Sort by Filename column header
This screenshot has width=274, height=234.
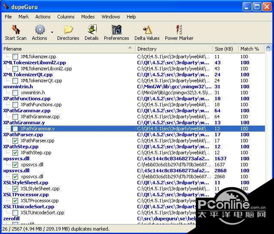[x=69, y=49]
